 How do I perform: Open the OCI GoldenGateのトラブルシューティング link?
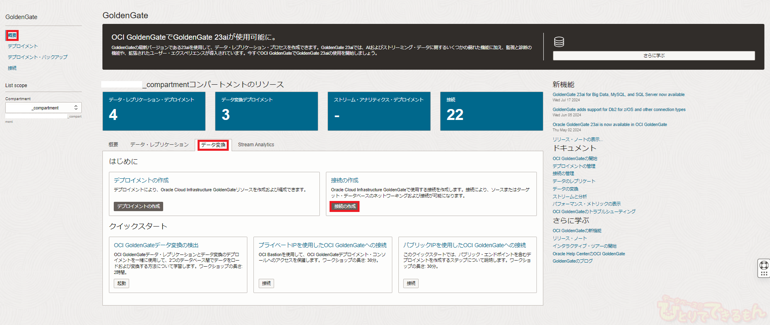(x=594, y=212)
